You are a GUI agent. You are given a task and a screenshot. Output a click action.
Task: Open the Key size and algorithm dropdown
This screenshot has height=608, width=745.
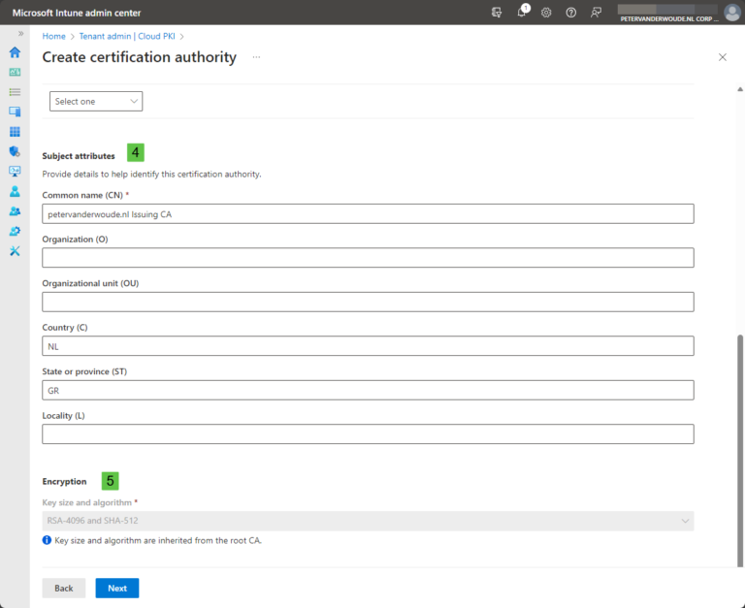(368, 522)
